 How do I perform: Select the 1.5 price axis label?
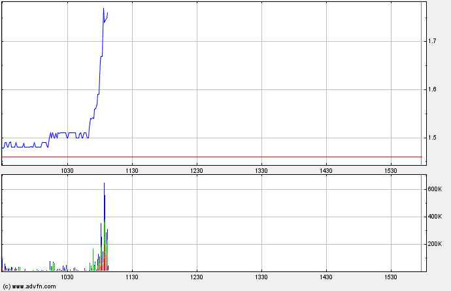click(431, 138)
